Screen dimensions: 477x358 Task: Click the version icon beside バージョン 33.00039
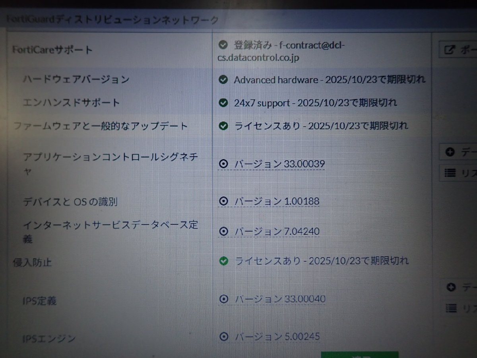point(224,163)
